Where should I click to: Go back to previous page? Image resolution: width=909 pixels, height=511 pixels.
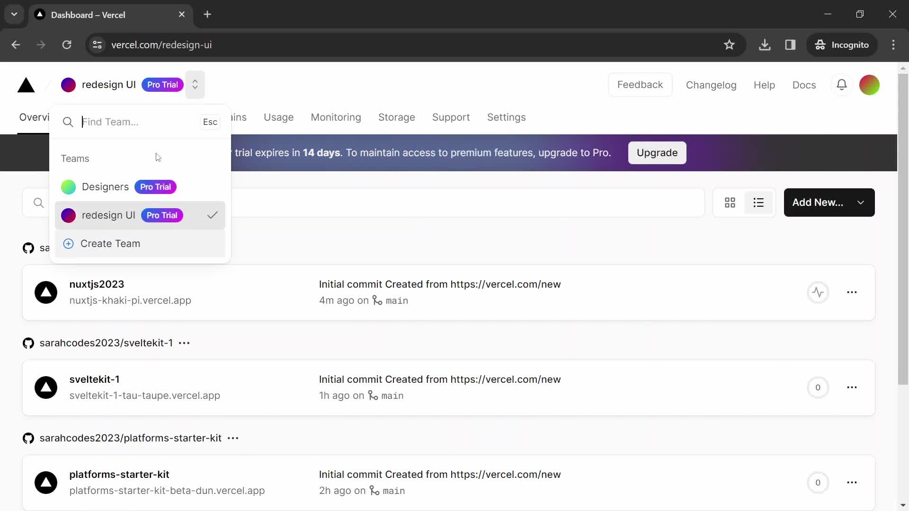click(16, 45)
